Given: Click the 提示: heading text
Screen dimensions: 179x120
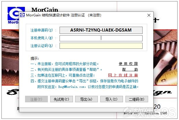Looking at the screenshot, I should (35, 59).
